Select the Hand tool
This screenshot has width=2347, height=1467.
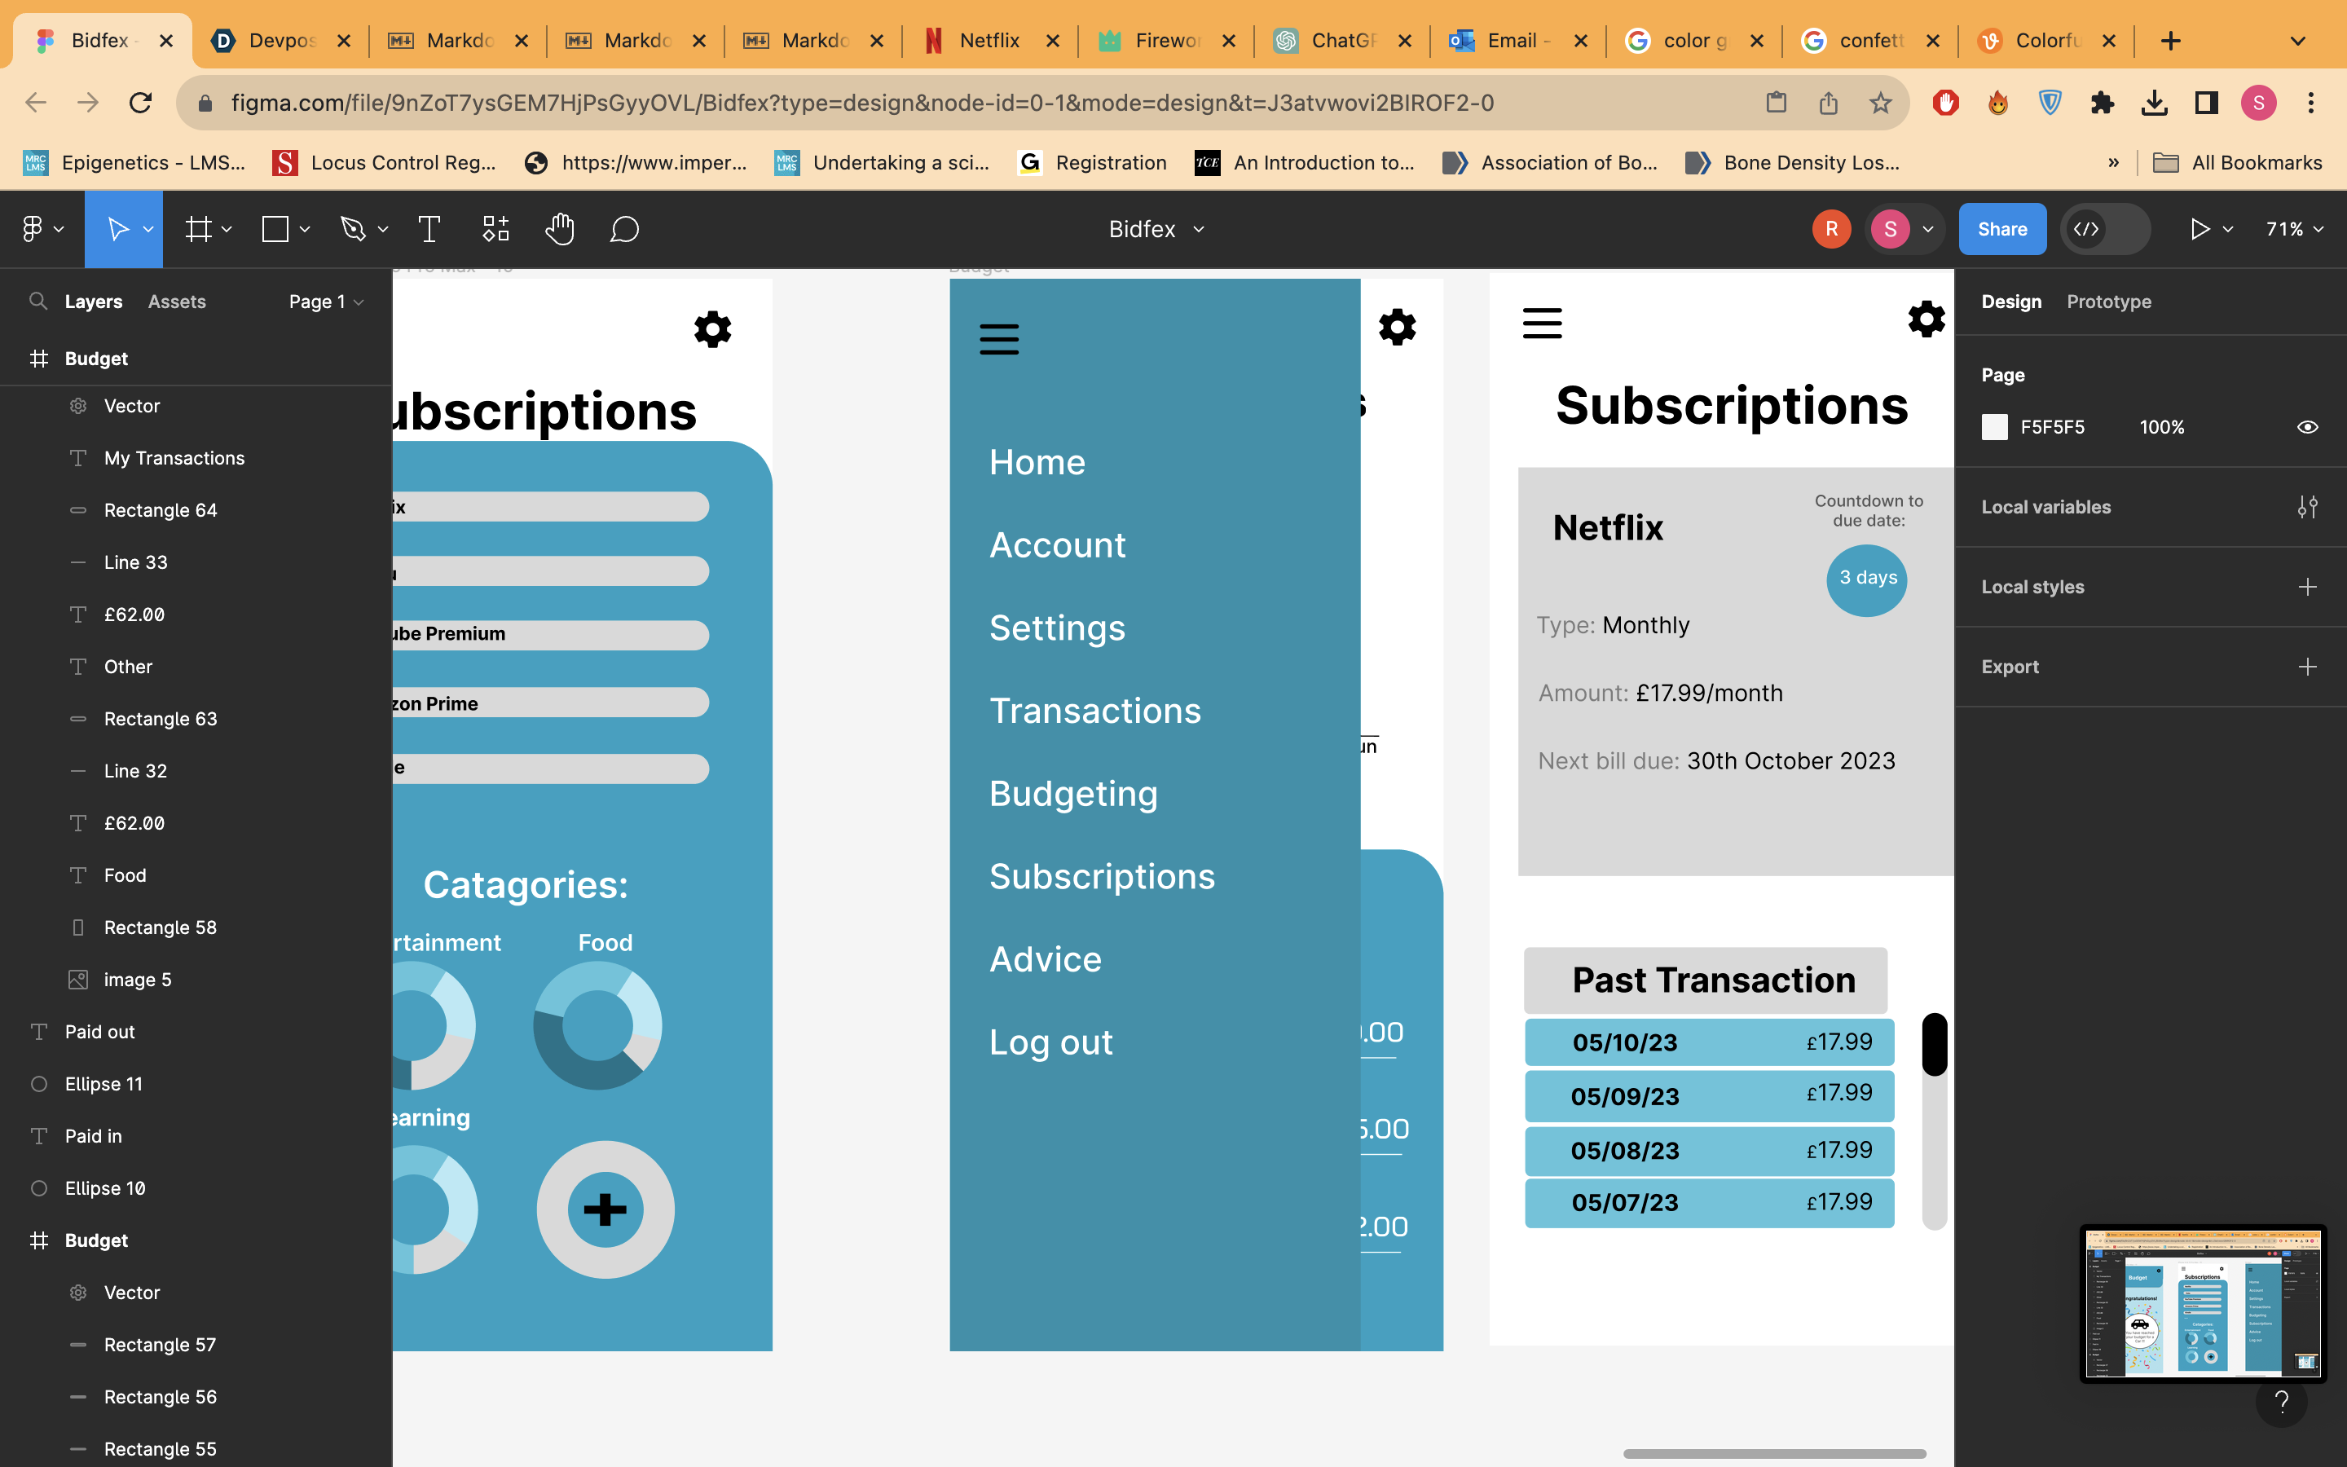click(560, 229)
